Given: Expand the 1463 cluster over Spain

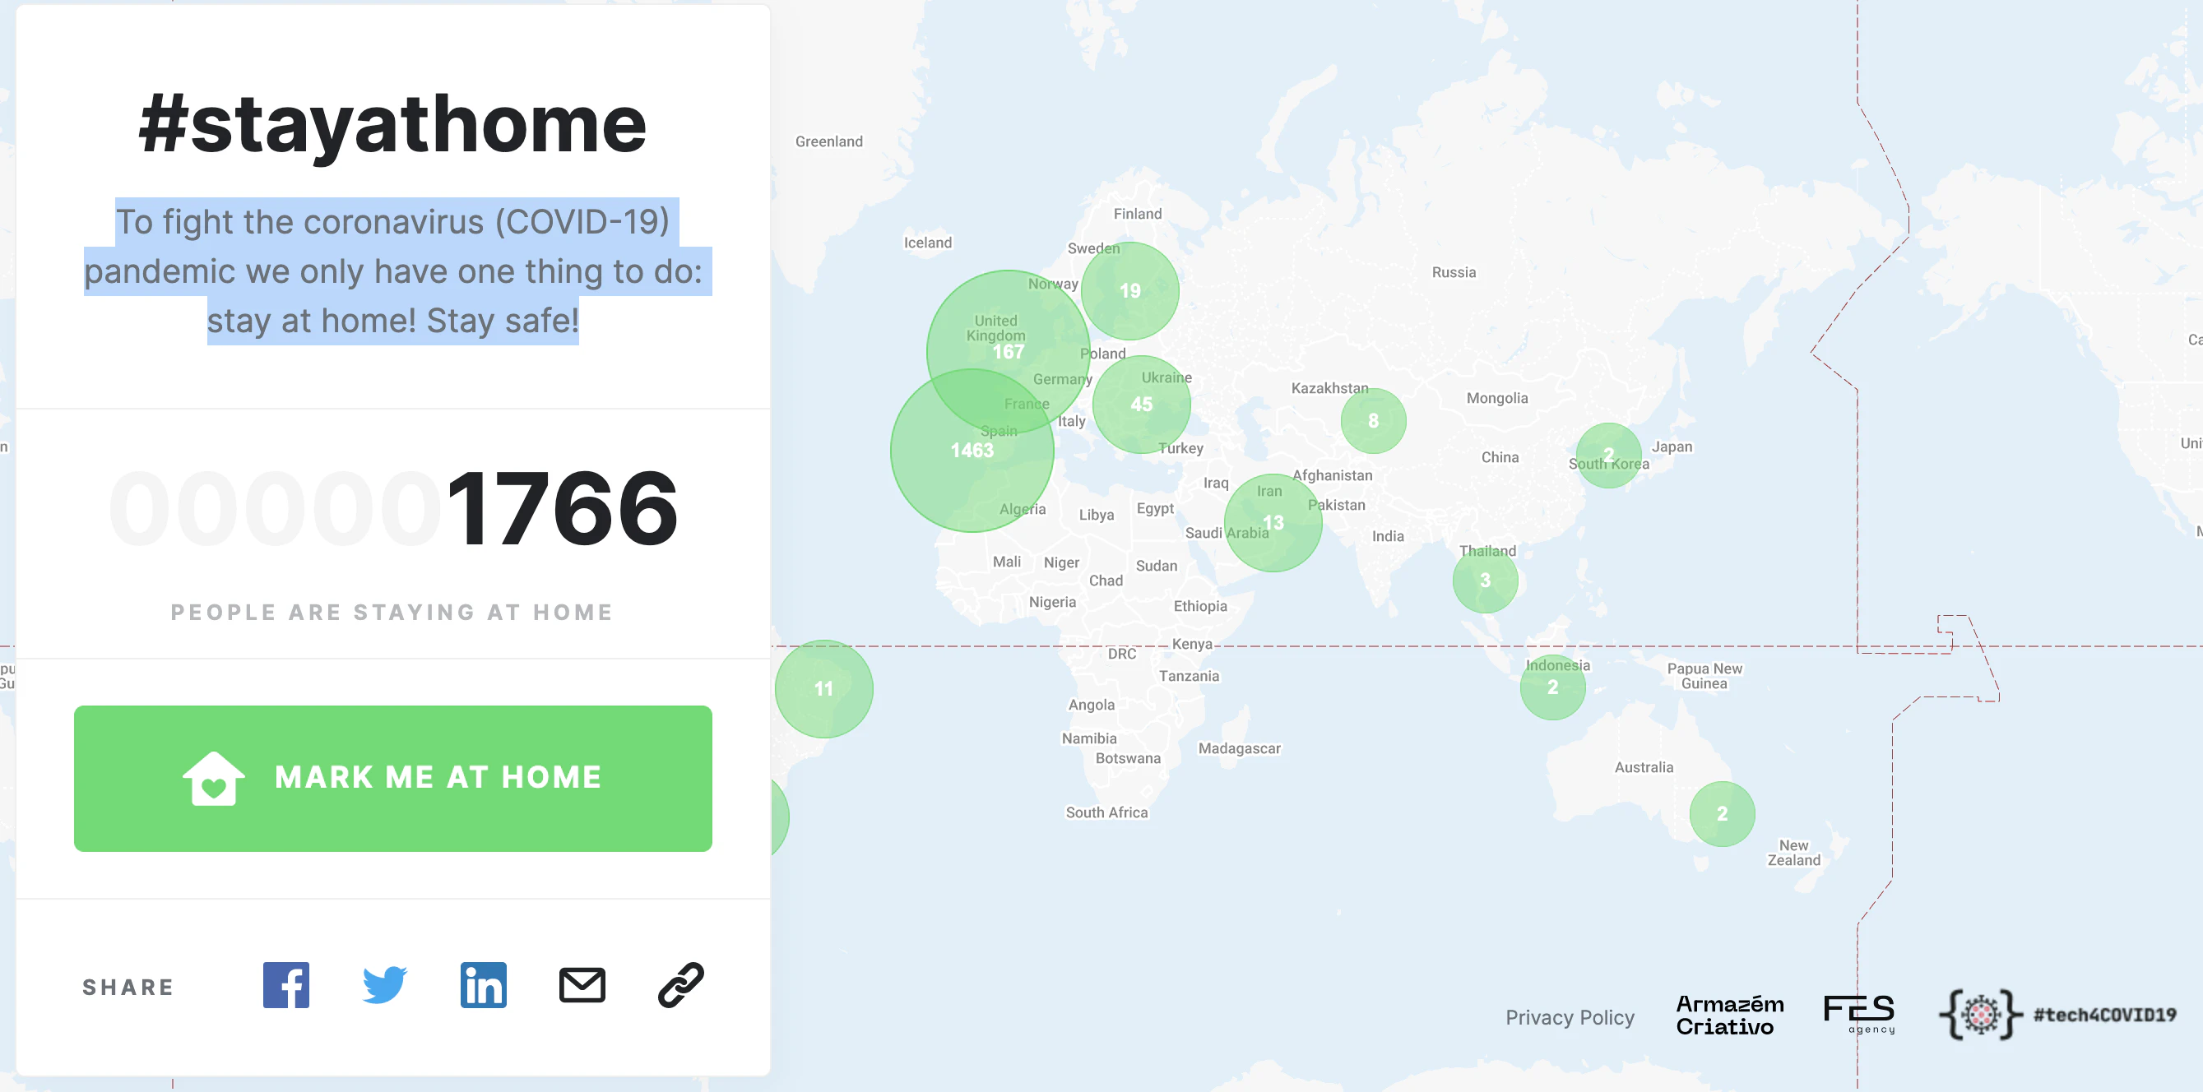Looking at the screenshot, I should coord(972,451).
